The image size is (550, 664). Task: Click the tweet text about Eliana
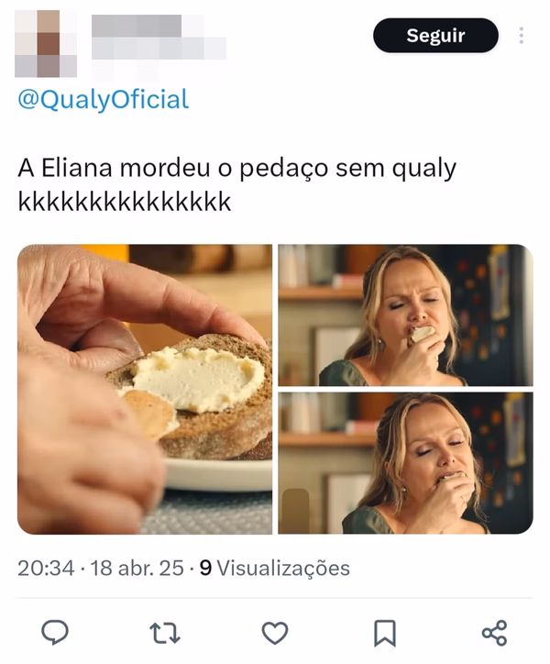tap(237, 184)
